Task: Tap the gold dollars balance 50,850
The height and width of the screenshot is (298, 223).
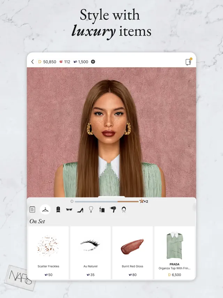Action: (x=47, y=62)
